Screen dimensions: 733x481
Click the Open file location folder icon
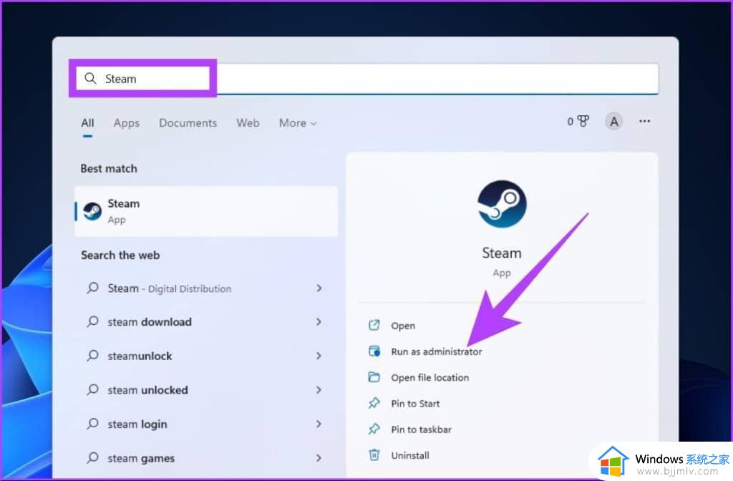click(374, 376)
